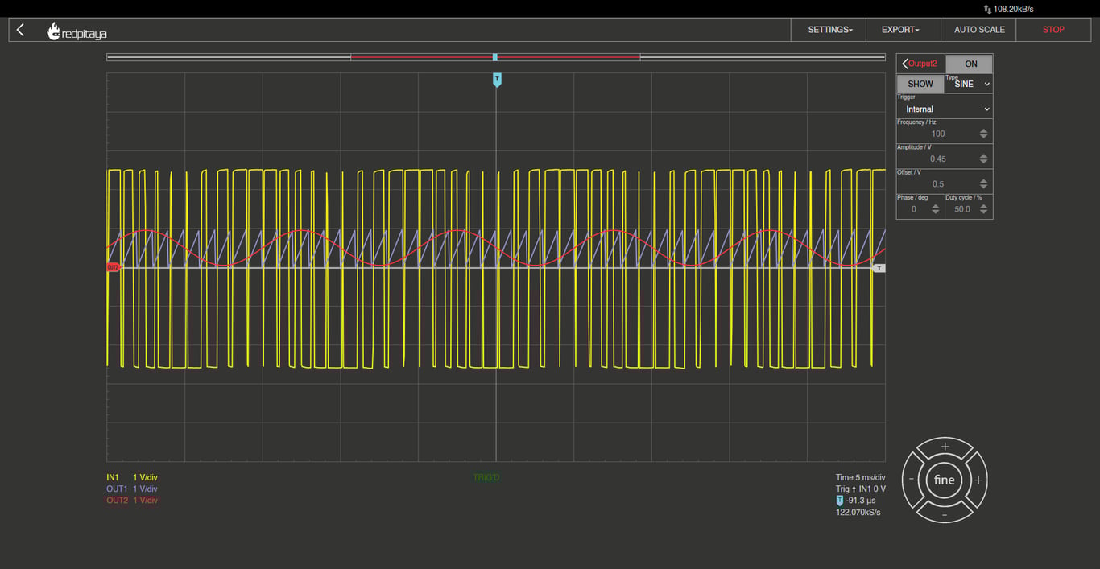Click the Red Pitaya logo
The width and height of the screenshot is (1100, 569).
pyautogui.click(x=77, y=31)
